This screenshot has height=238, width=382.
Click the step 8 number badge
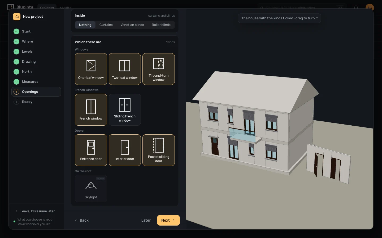coord(16,102)
